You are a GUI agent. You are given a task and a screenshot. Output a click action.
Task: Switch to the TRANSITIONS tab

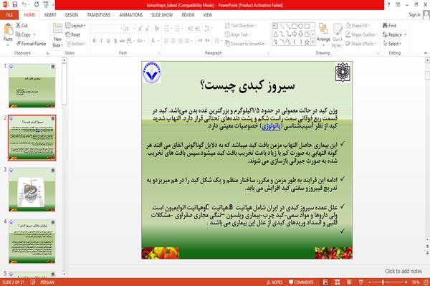(x=99, y=15)
